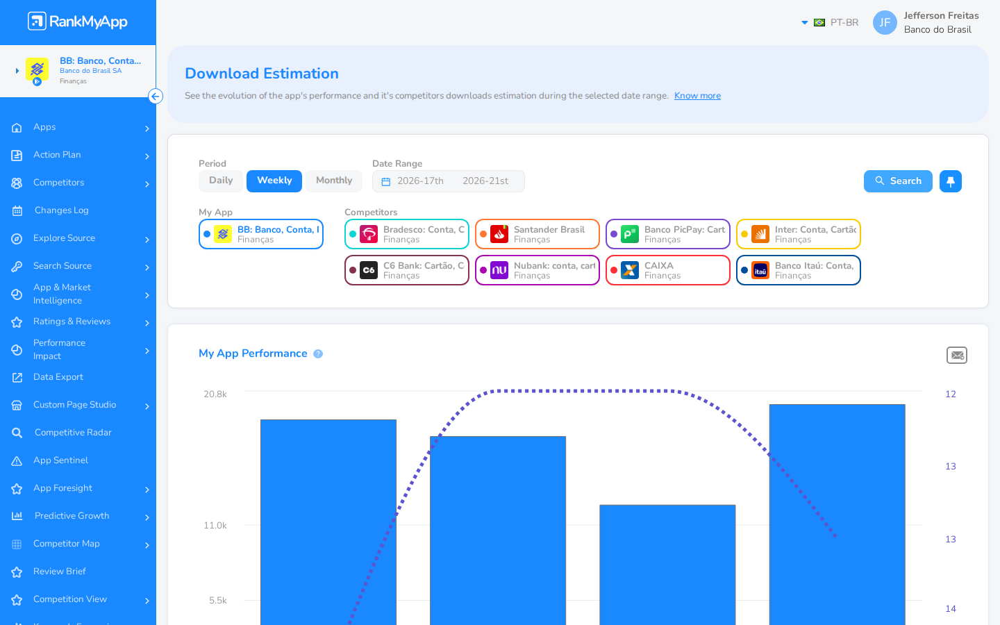Click the Search button
The image size is (1000, 625).
(x=898, y=181)
